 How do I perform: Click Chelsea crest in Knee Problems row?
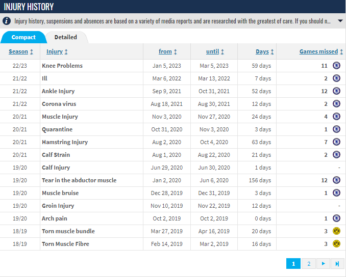click(336, 65)
